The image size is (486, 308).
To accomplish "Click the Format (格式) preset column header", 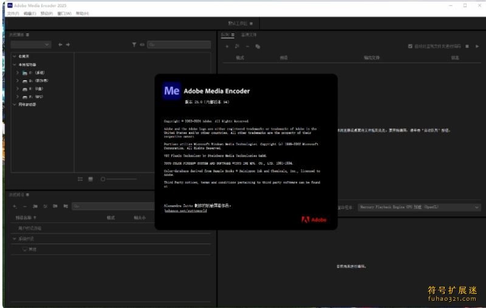I will tap(111, 218).
